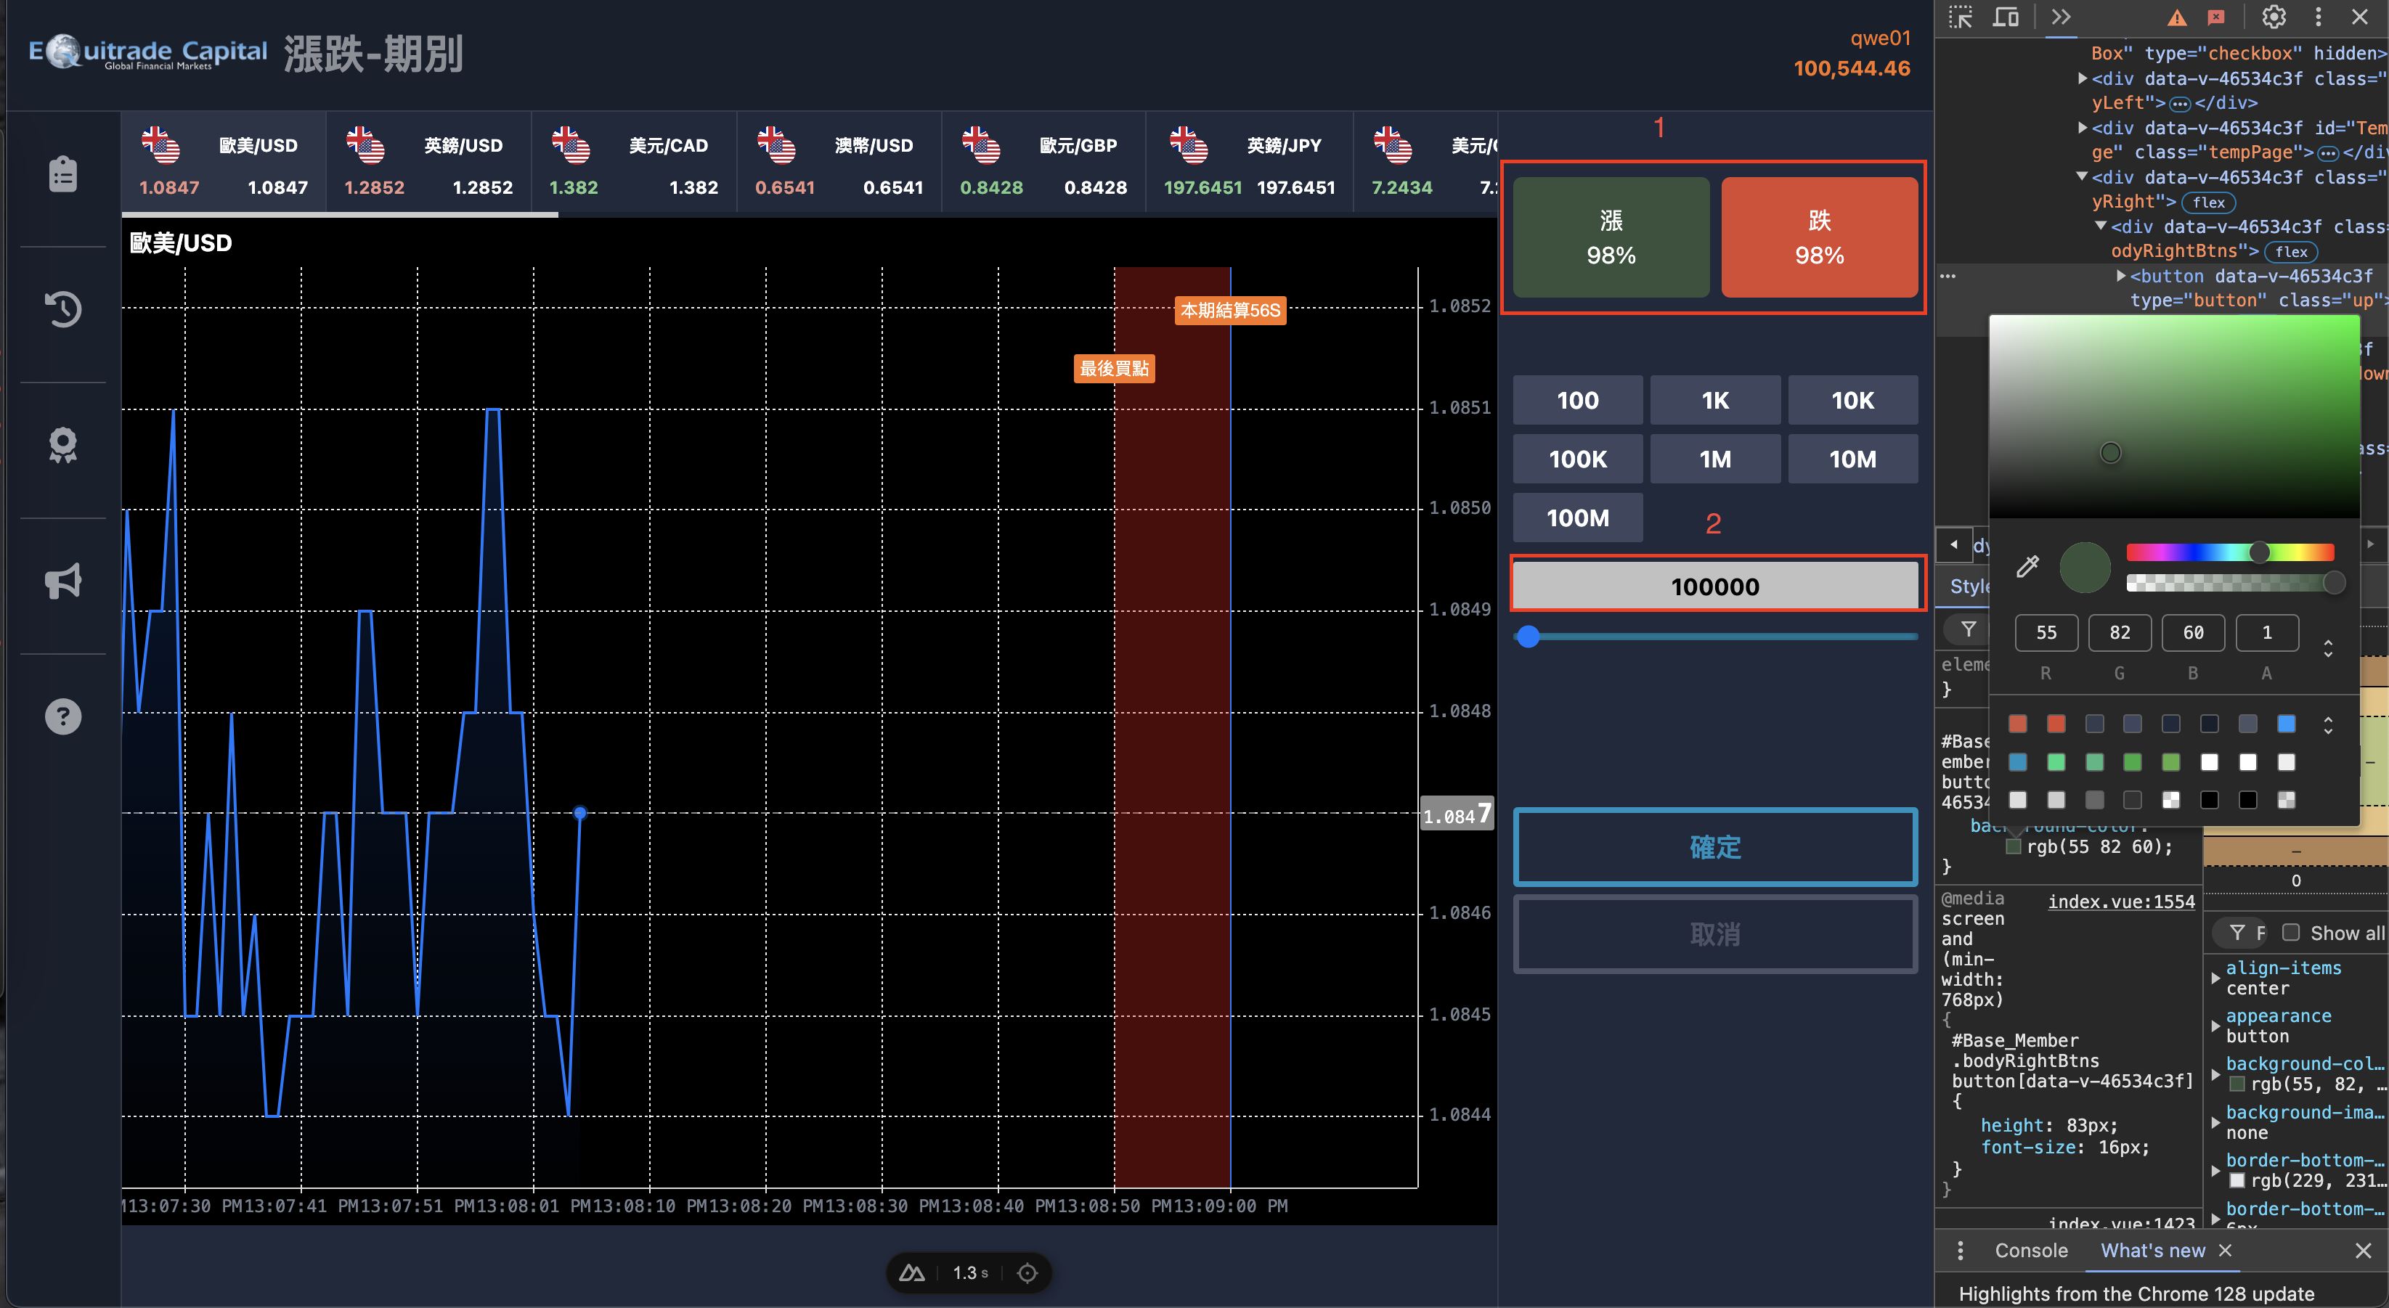The width and height of the screenshot is (2389, 1308).
Task: Click the 確定 confirm button
Action: (1714, 847)
